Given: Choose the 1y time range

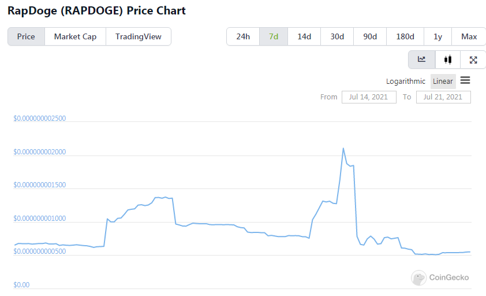Looking at the screenshot, I should (x=438, y=36).
